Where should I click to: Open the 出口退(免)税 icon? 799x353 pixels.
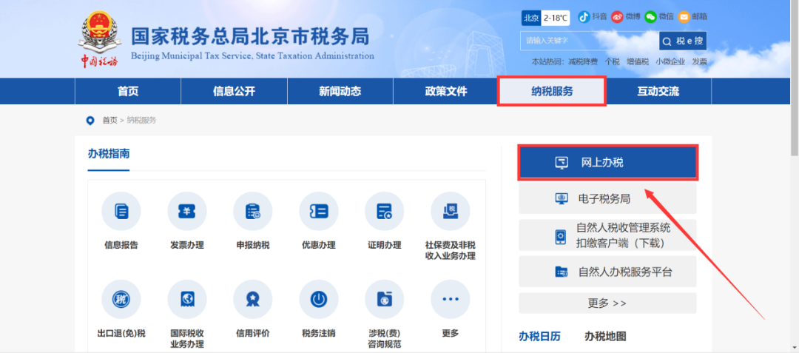(x=121, y=300)
